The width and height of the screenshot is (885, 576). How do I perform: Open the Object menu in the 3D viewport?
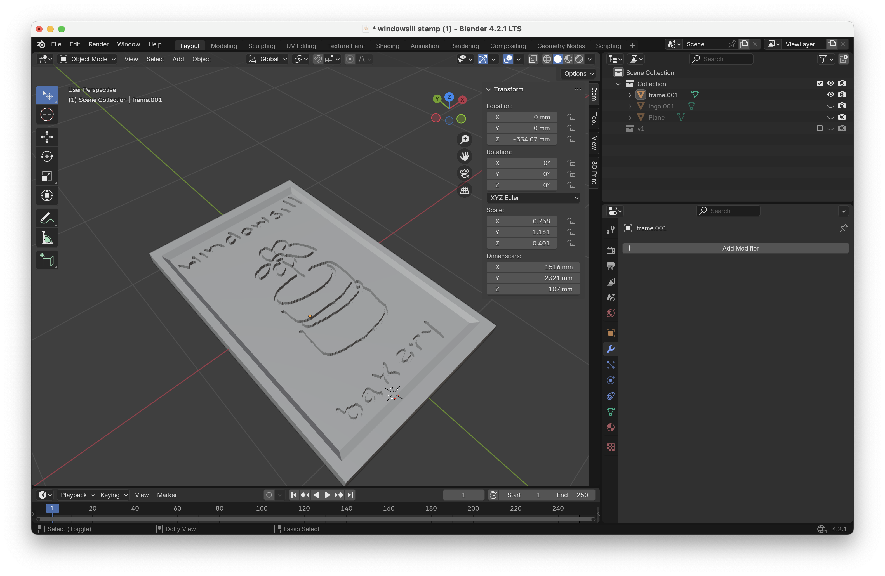coord(201,59)
